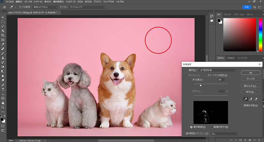
Task: Click the 読み込み button
Action: coord(251,86)
